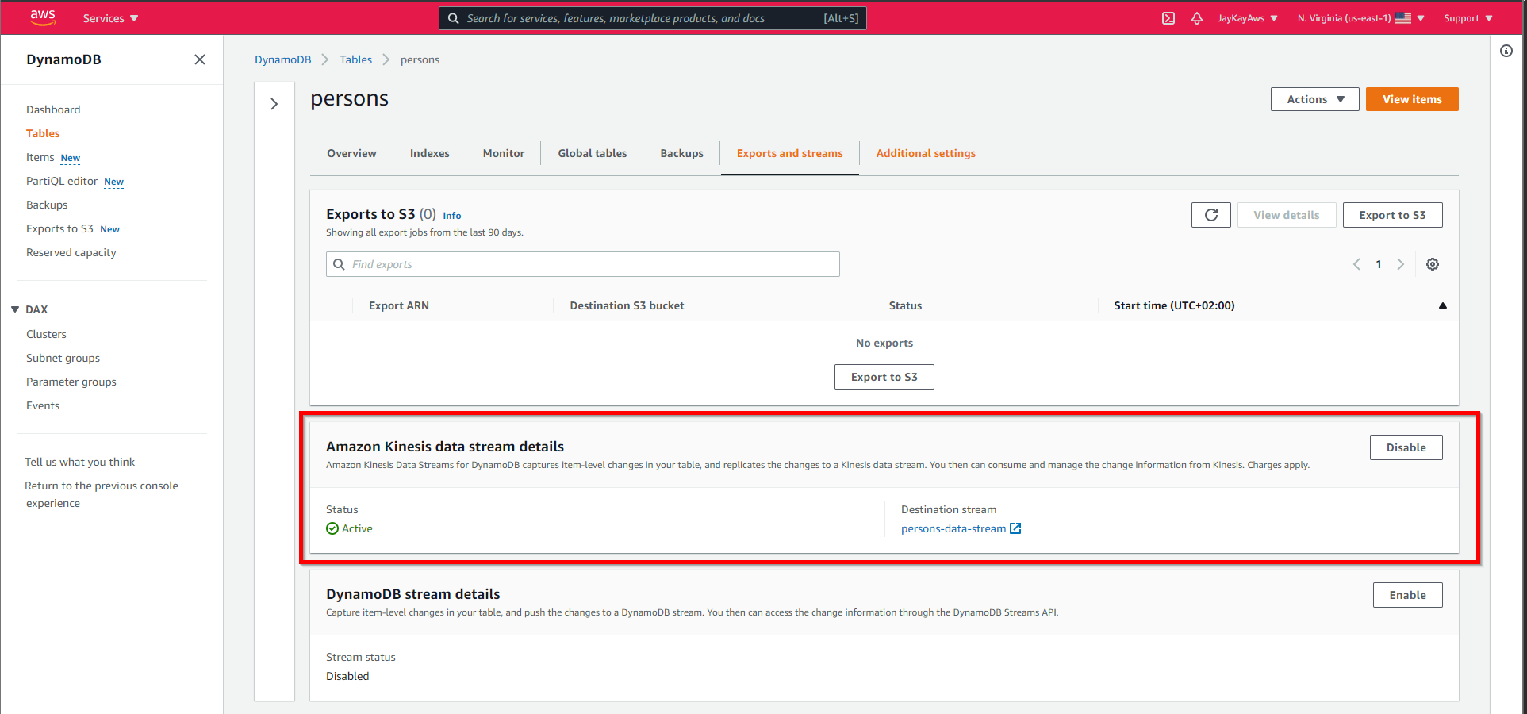
Task: Click the info circle icon on right panel
Action: [x=1506, y=51]
